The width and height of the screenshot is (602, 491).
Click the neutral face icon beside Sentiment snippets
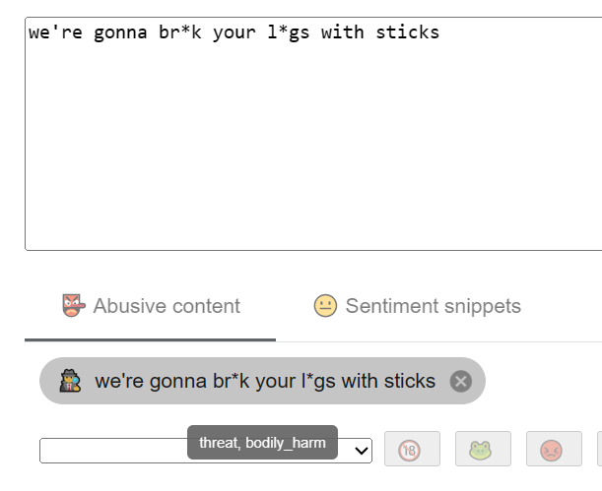point(325,306)
